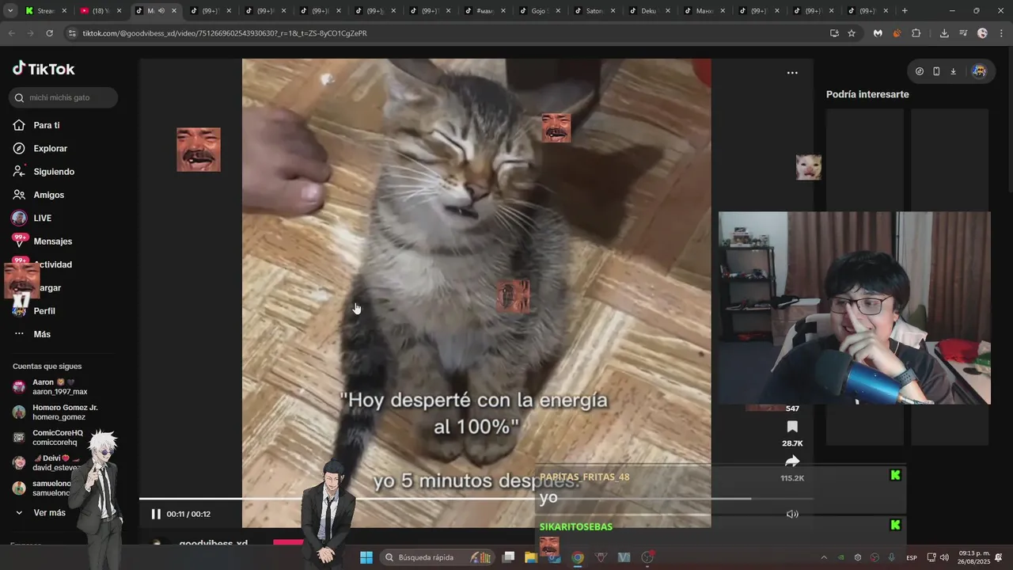Open the Chrome extensions puzzle icon
The height and width of the screenshot is (570, 1013).
pos(916,33)
